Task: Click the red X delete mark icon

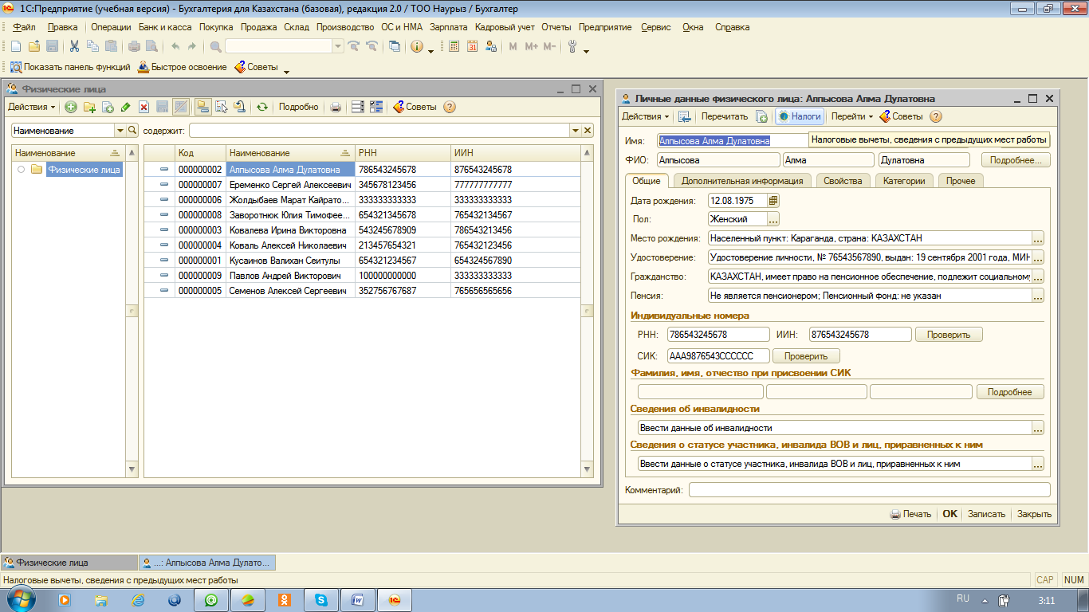Action: pos(143,107)
